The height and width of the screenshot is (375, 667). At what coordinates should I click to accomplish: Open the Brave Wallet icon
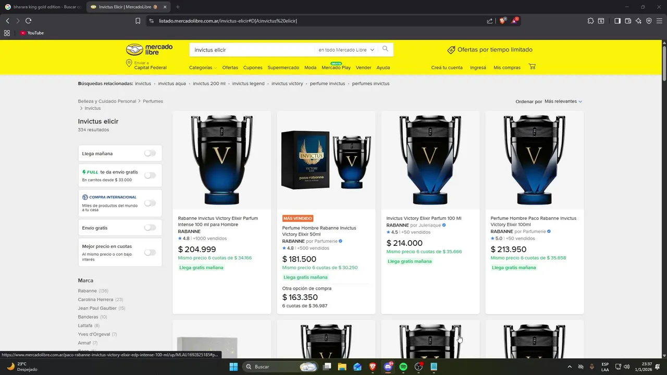(628, 21)
